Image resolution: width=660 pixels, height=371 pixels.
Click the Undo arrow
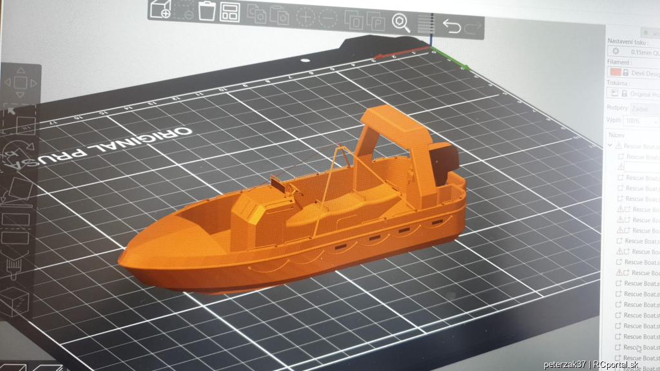coord(451,26)
